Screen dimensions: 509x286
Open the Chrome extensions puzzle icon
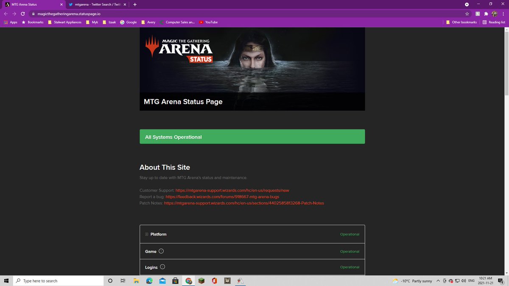(486, 14)
